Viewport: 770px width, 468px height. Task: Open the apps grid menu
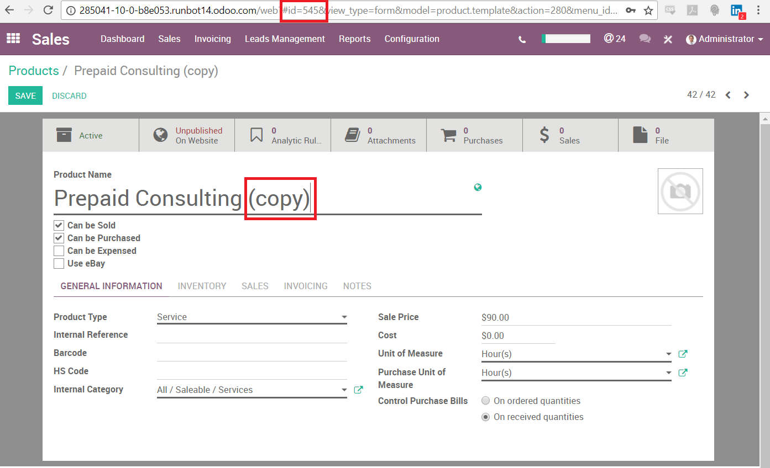[x=13, y=39]
